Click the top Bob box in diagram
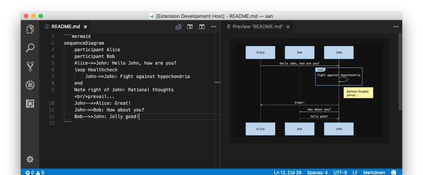The width and height of the screenshot is (423, 175). pos(300,52)
